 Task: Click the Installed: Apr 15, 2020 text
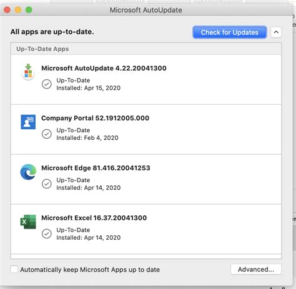point(89,88)
